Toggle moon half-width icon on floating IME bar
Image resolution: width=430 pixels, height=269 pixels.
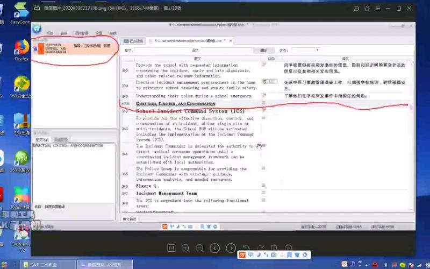click(x=259, y=254)
